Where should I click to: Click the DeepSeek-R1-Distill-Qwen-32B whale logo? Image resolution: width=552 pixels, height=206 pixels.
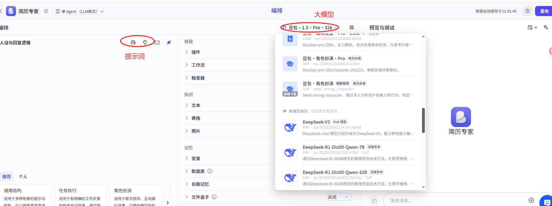coord(290,178)
